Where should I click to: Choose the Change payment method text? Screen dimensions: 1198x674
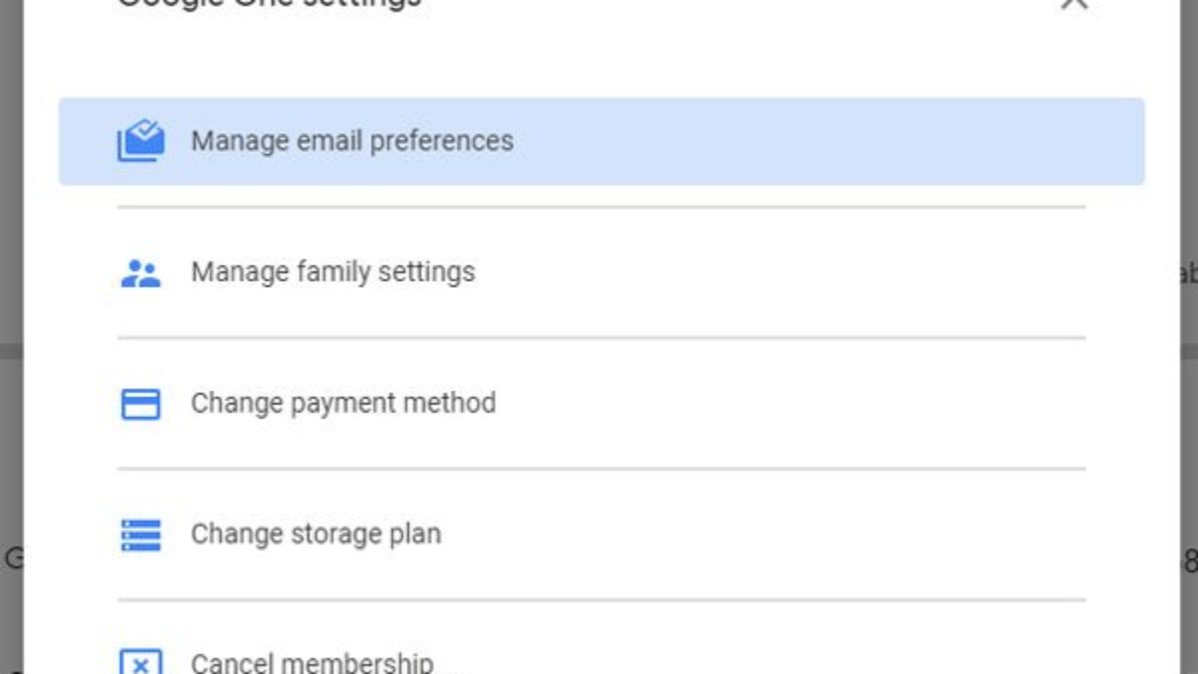(343, 403)
